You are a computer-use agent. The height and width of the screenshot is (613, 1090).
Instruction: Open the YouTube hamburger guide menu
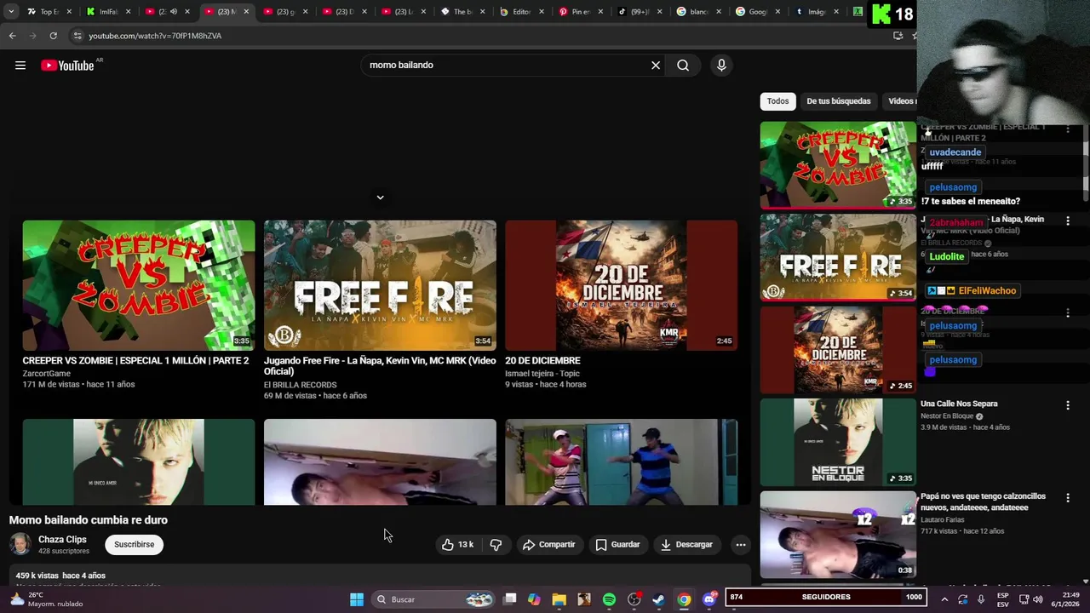point(20,66)
